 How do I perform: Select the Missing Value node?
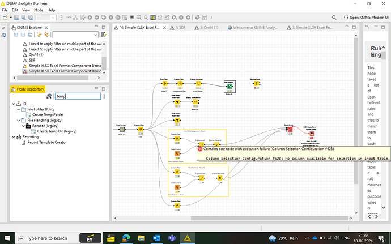256,83
